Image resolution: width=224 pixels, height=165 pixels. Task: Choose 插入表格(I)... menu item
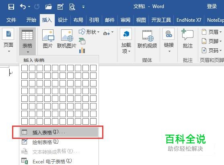coord(59,132)
